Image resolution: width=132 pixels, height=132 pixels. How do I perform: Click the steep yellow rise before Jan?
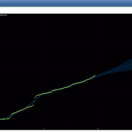(35, 97)
